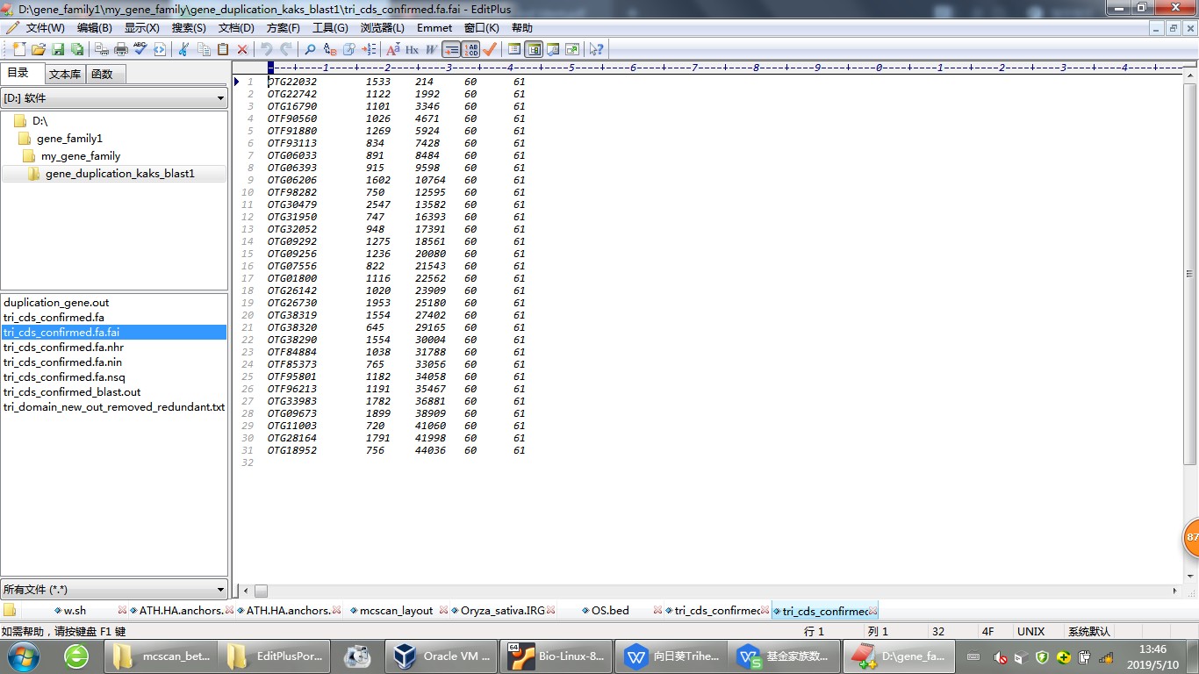Click the horizontal scrollbar thumb in editor

261,592
